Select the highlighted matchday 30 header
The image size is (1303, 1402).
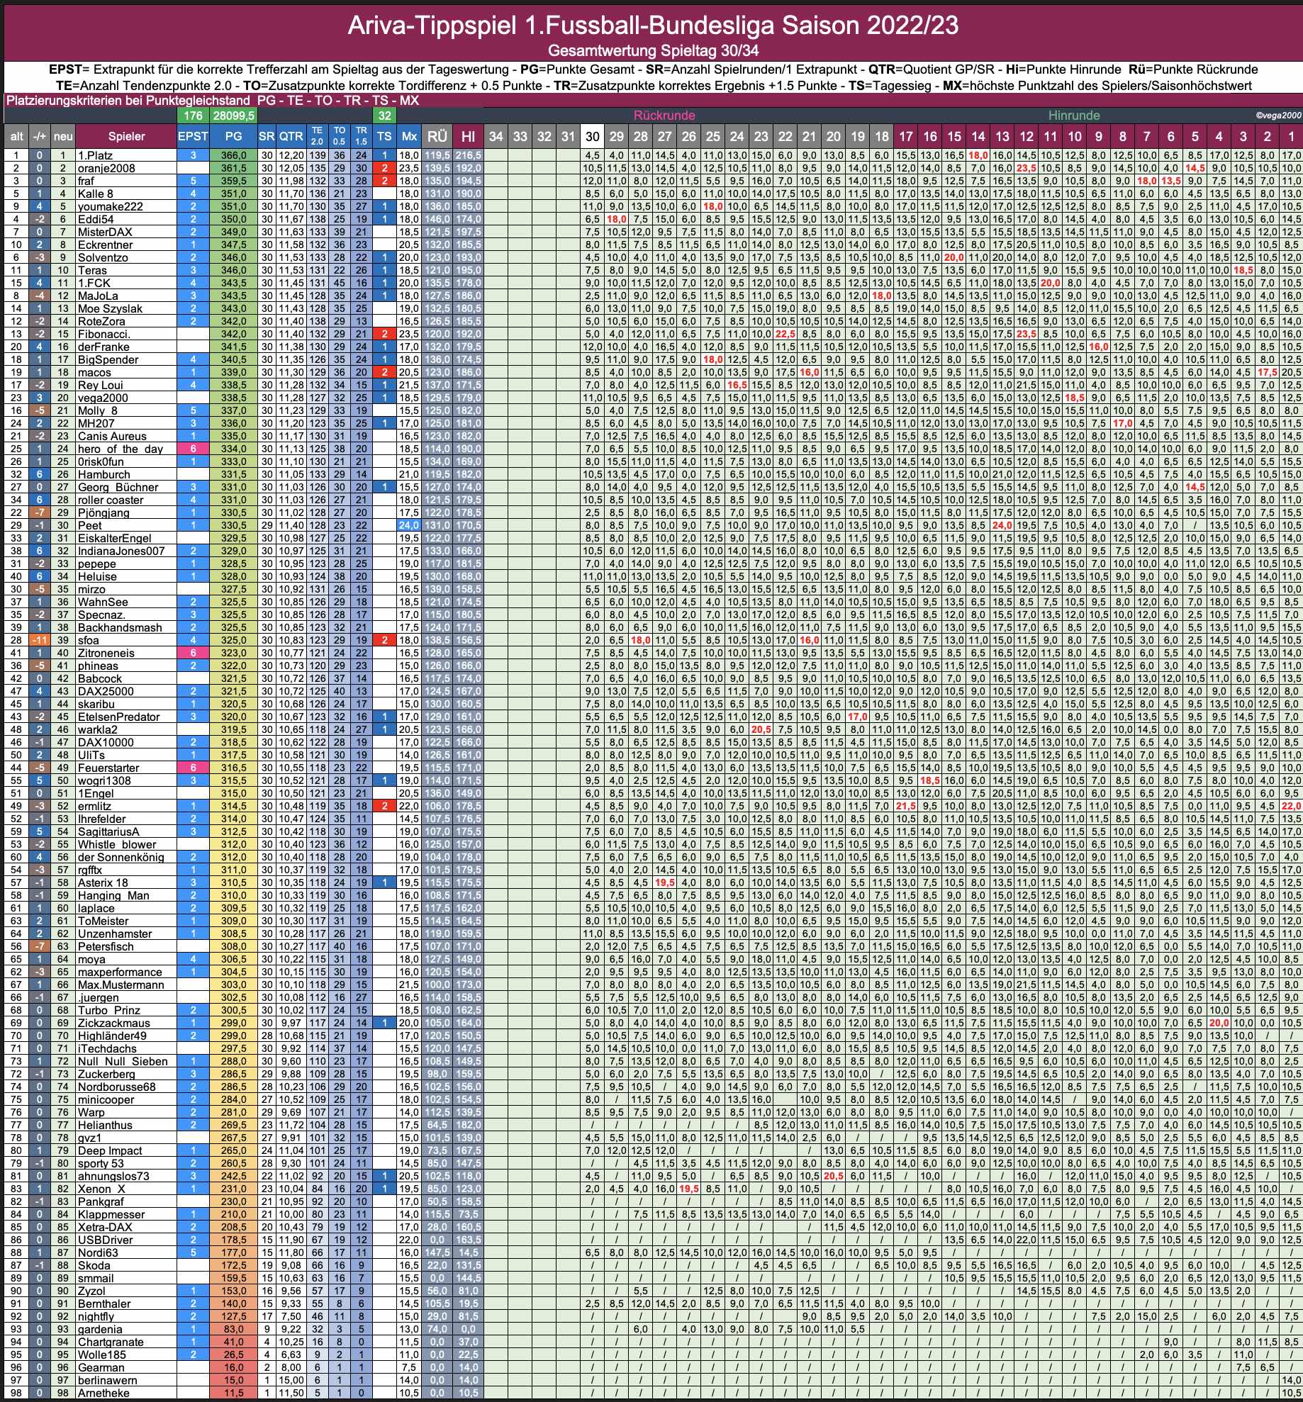tap(593, 136)
